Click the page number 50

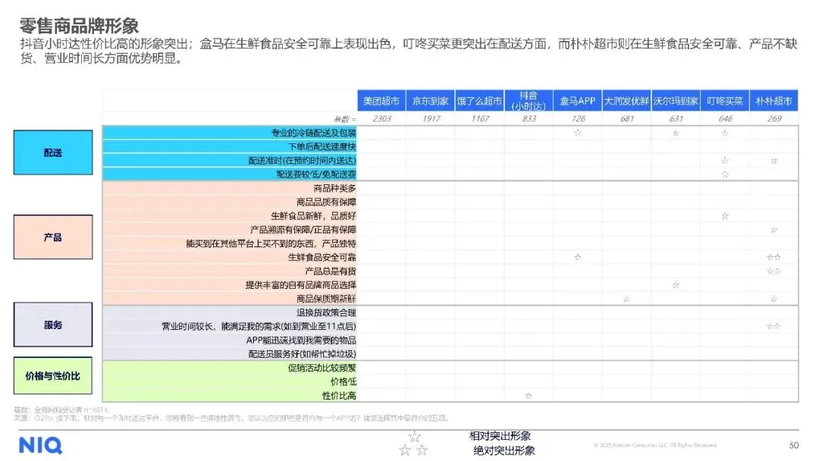point(793,445)
